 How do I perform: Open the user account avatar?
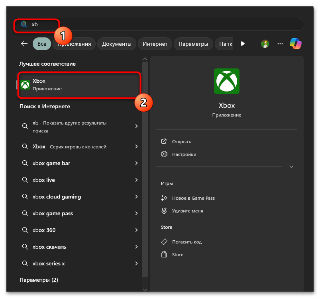[265, 44]
